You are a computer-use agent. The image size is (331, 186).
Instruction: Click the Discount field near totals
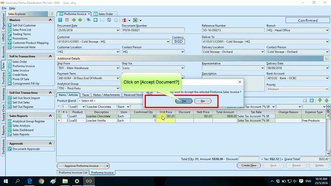[249, 159]
